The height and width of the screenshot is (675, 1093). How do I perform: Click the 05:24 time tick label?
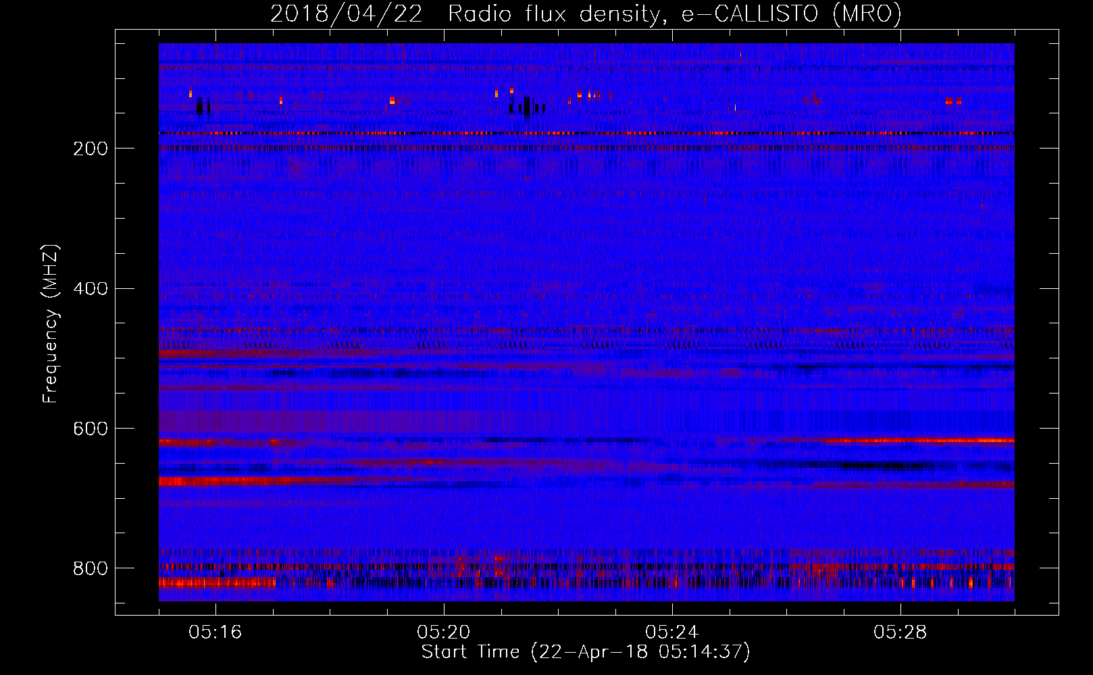[672, 632]
